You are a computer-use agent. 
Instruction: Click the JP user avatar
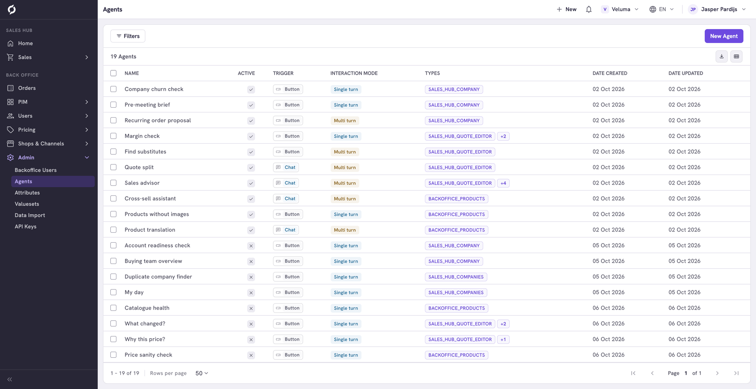693,9
